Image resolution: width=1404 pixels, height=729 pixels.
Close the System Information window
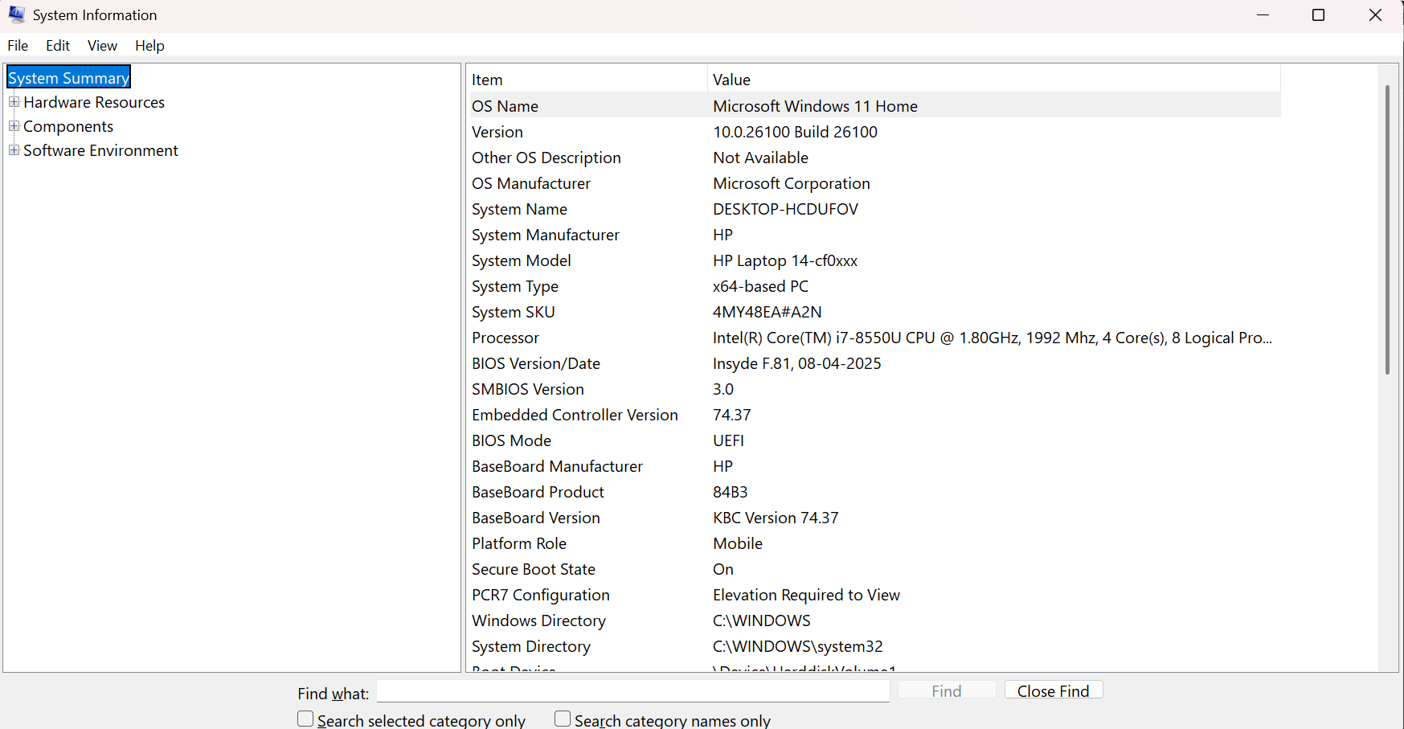(1375, 15)
